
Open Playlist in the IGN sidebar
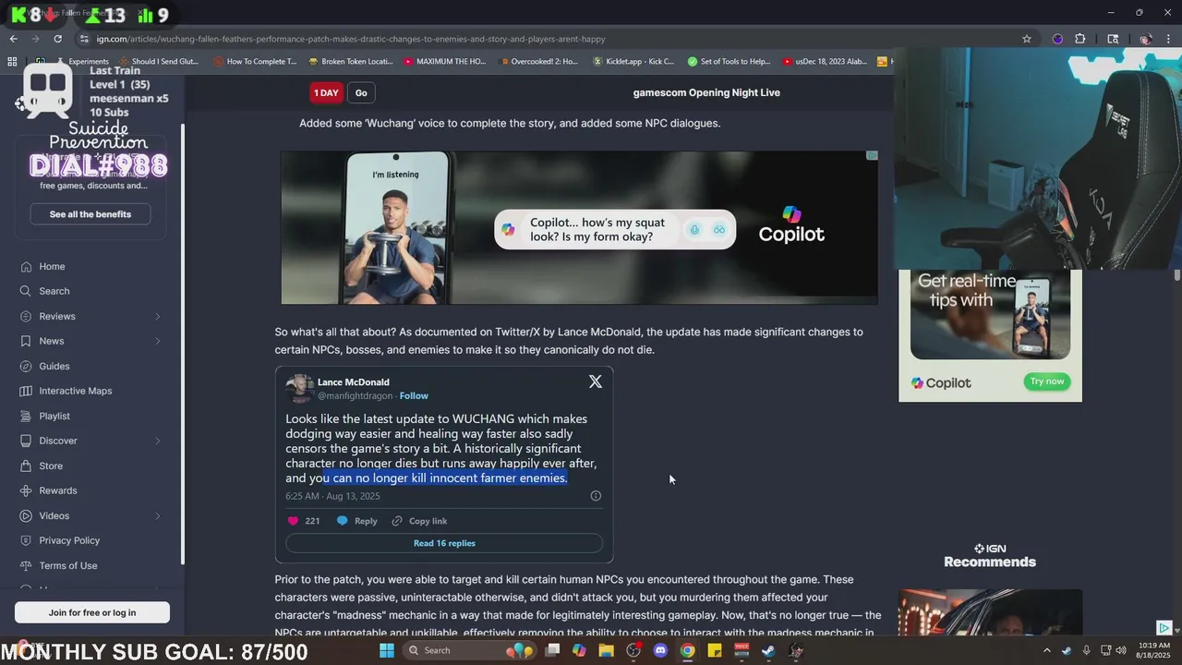click(54, 416)
